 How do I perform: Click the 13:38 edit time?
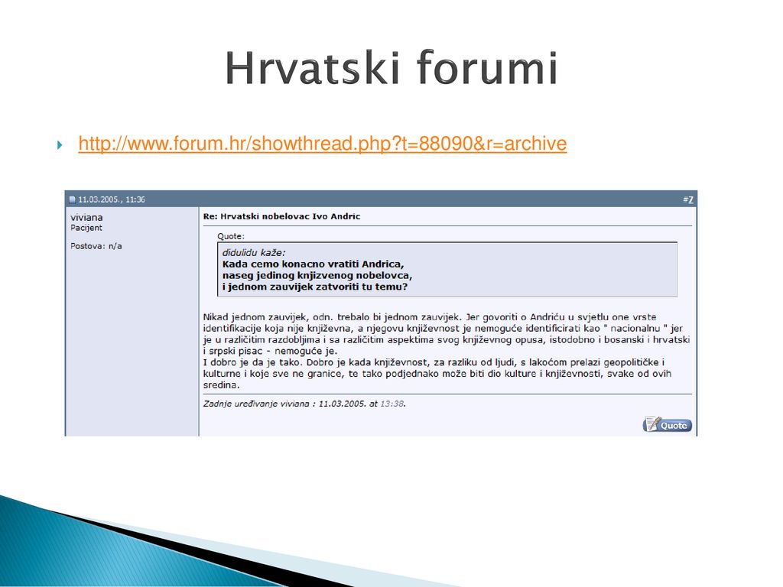click(x=392, y=404)
